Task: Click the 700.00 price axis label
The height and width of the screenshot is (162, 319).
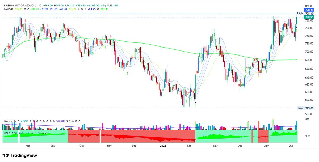Action: click(310, 52)
